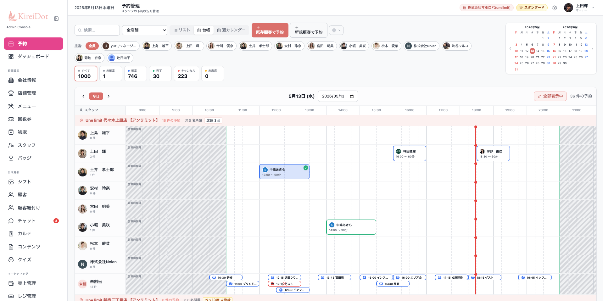This screenshot has height=301, width=603.
Task: Toggle staff filter yuzu/マネージ...
Action: [x=120, y=46]
